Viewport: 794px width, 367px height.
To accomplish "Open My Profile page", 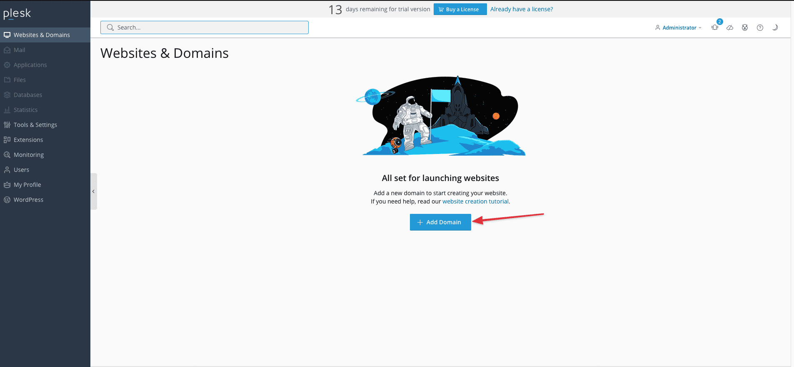I will coord(27,185).
